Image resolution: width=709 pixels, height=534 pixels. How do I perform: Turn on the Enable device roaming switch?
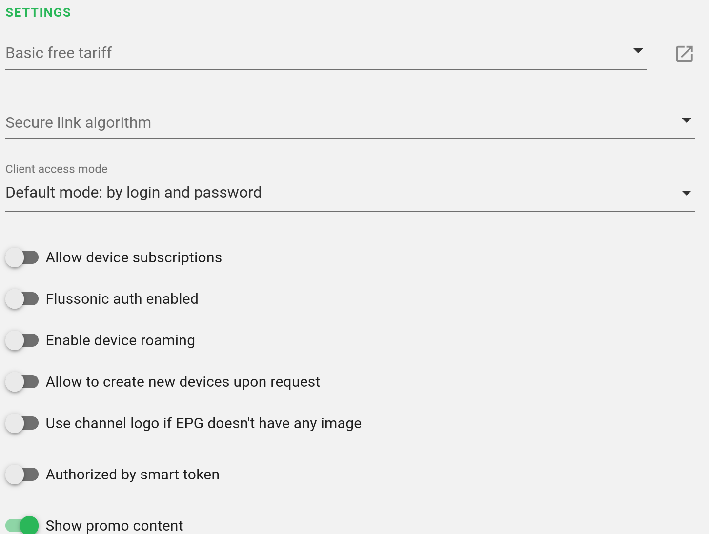coord(22,340)
